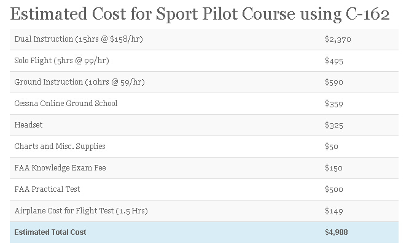The height and width of the screenshot is (252, 409).
Task: Click the $590 ground instruction cost
Action: click(334, 82)
